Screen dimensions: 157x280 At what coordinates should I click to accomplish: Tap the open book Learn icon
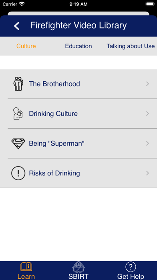pyautogui.click(x=26, y=267)
